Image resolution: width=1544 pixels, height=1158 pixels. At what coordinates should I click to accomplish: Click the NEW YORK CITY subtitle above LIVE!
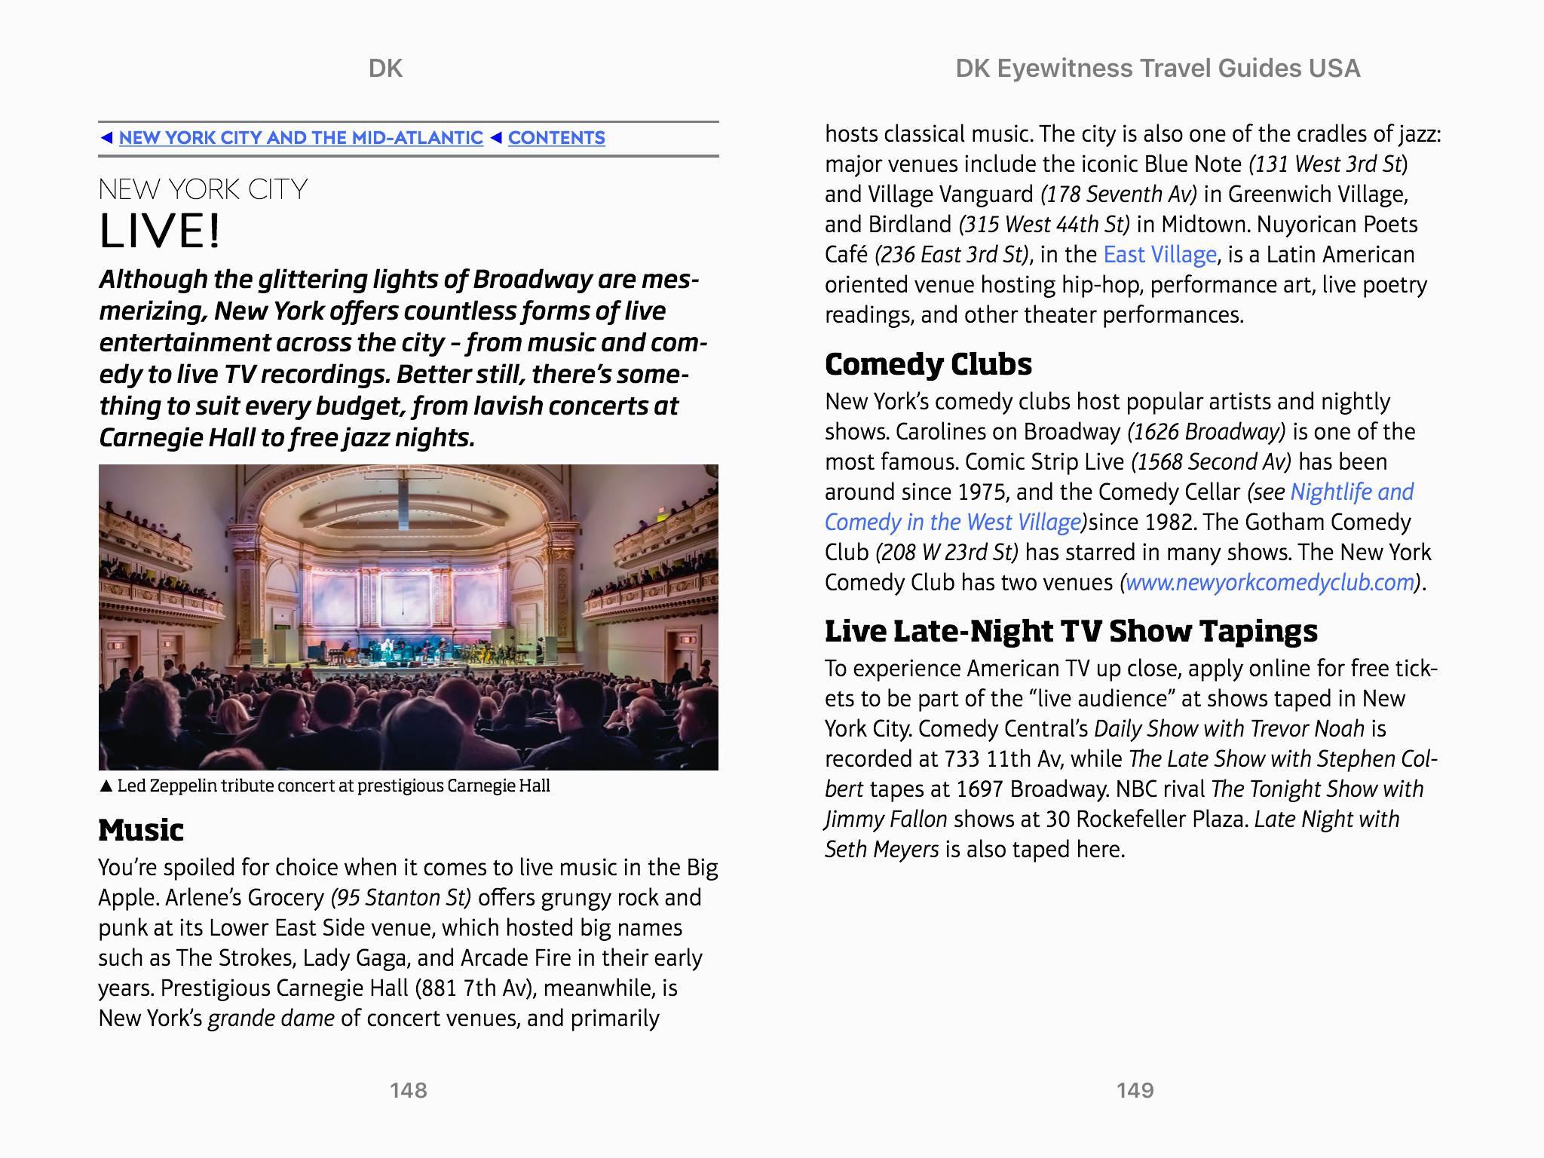[203, 189]
